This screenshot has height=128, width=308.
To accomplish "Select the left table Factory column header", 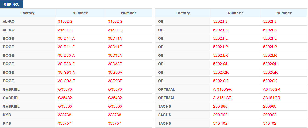I will pyautogui.click(x=27, y=13).
